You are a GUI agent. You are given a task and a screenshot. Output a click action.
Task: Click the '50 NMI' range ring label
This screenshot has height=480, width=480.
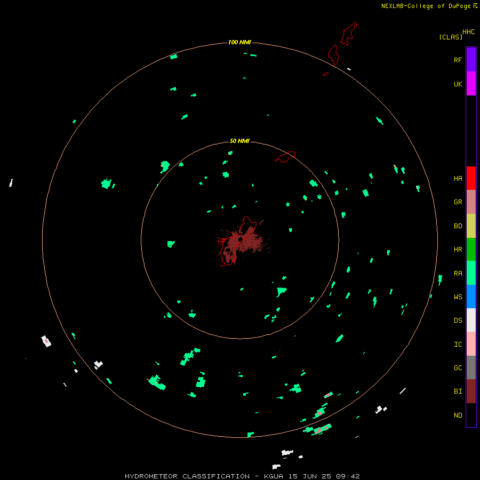[x=239, y=141]
